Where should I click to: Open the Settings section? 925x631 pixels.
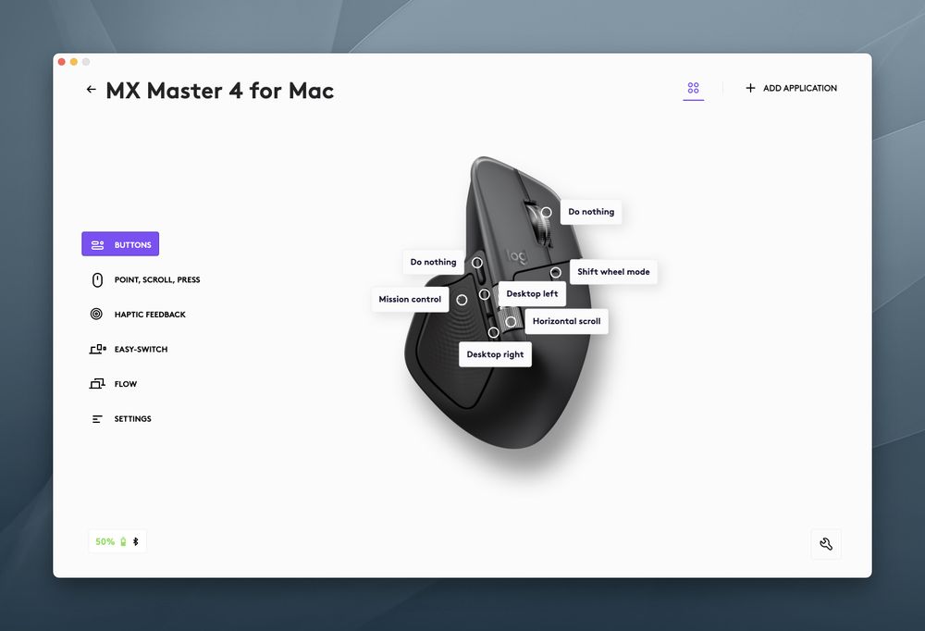click(121, 418)
